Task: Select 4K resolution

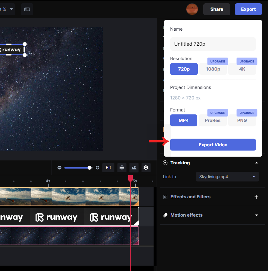Action: [242, 69]
